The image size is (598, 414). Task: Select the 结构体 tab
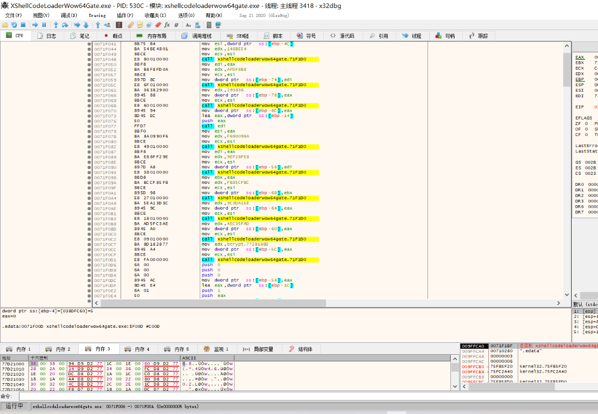[300, 349]
